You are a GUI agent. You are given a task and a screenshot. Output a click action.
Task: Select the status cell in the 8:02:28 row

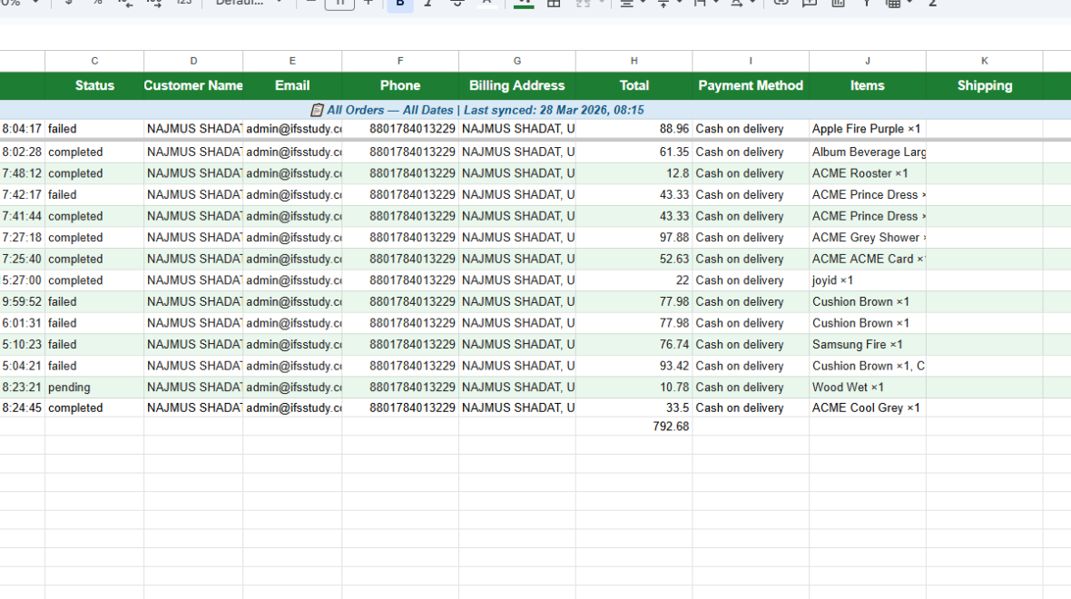click(94, 152)
